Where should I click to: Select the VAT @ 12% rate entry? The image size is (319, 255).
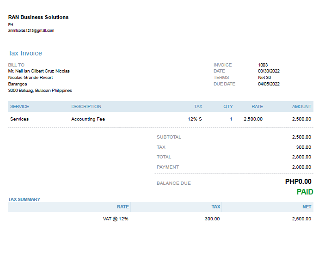tap(116, 219)
